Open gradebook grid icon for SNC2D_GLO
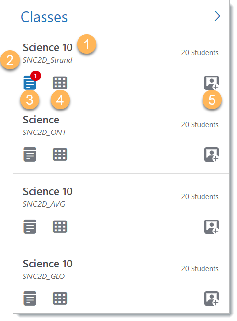Viewport: 237px width, 321px height. point(60,299)
